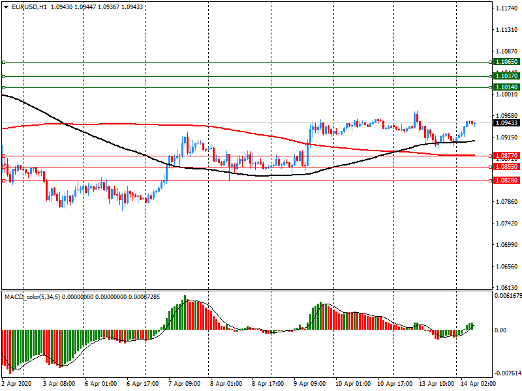The image size is (522, 391).
Task: Select the green 1.10370 price tag
Action: (506, 76)
